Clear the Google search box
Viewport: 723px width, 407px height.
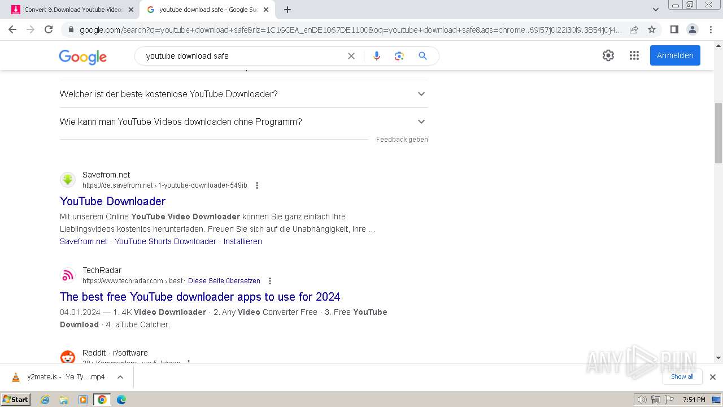[x=351, y=56]
